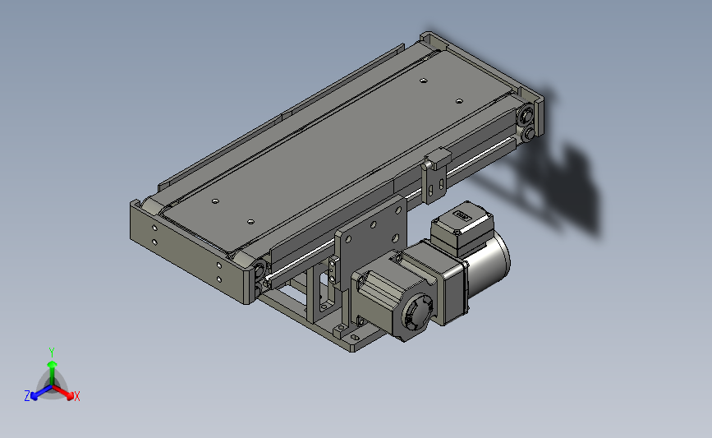Select the round gearbox output shaft cap
Screen dimensions: 712x438
point(417,313)
